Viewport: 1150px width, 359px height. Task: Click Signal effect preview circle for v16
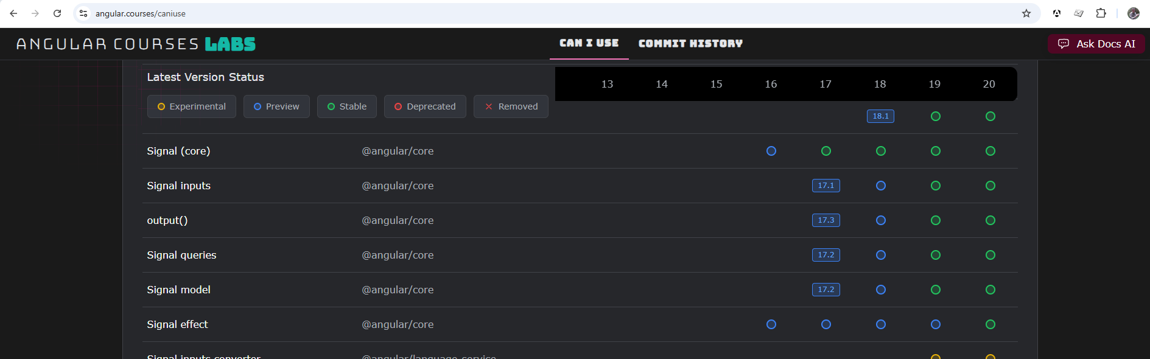[771, 324]
